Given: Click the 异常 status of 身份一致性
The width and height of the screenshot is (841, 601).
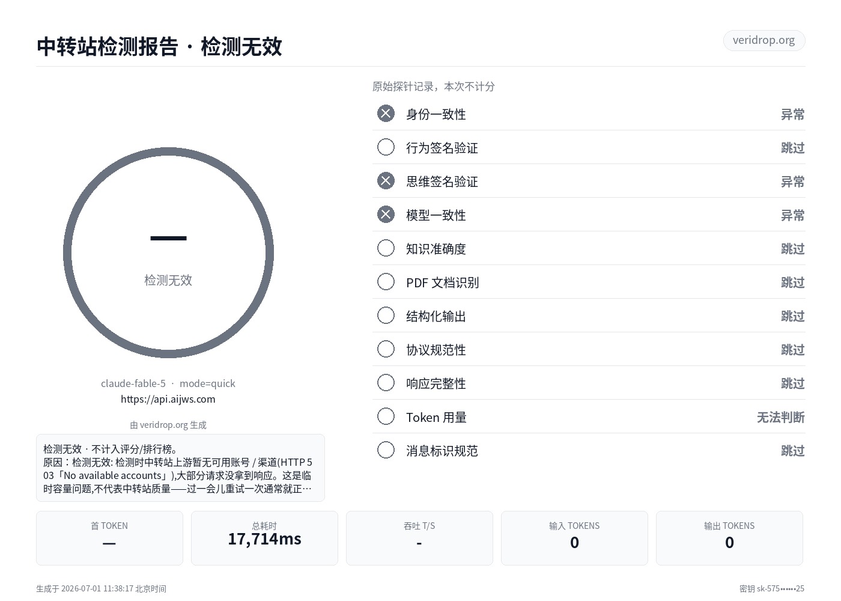Looking at the screenshot, I should [792, 114].
